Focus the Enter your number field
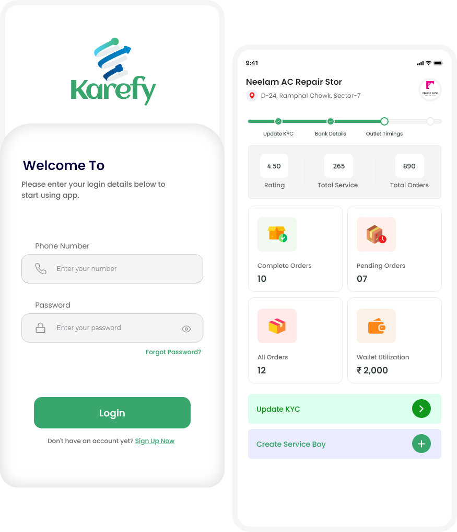 pos(112,269)
